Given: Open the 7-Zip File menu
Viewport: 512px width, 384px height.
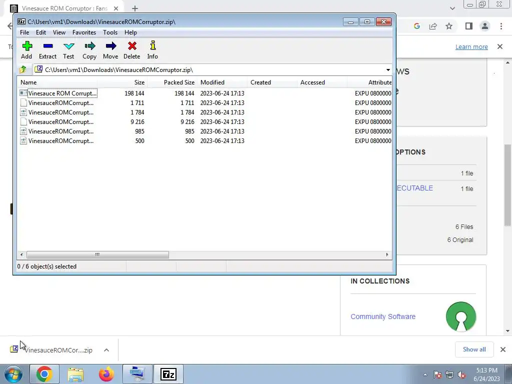Looking at the screenshot, I should (x=24, y=32).
